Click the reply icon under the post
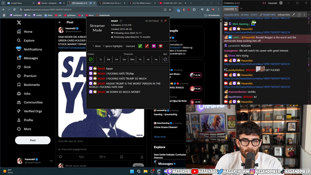The image size is (311, 175). (60, 157)
